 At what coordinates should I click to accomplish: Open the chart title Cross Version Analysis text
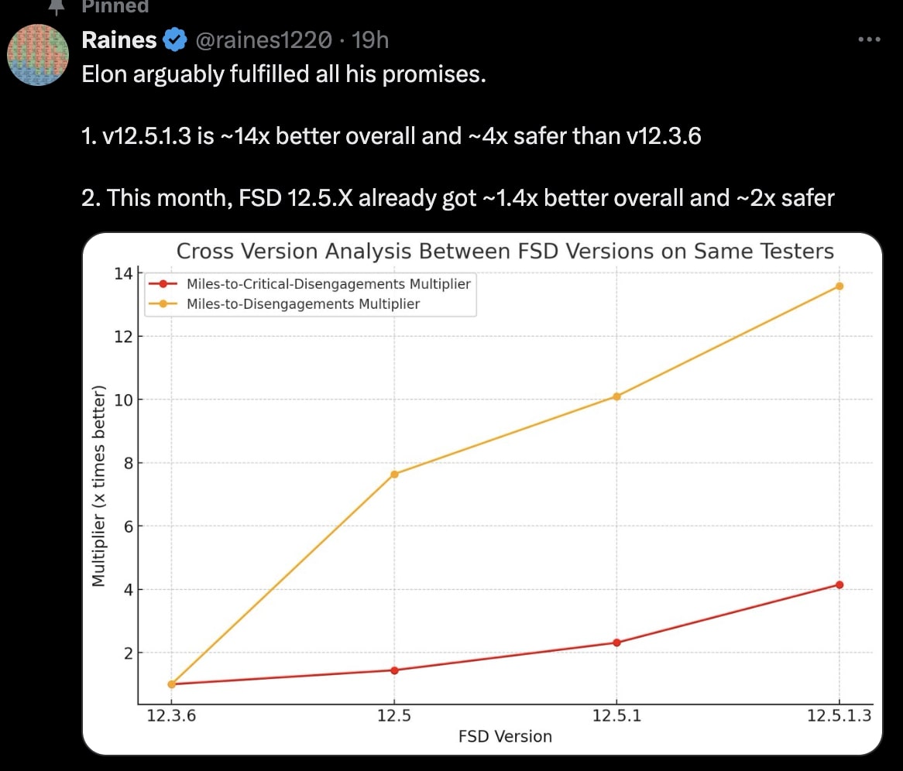pyautogui.click(x=505, y=251)
